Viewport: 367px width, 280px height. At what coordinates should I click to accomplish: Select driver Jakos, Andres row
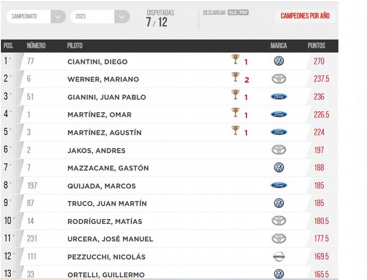click(x=96, y=150)
